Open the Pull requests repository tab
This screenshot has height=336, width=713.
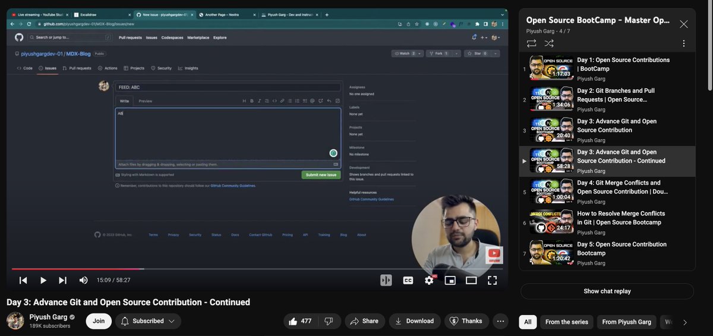tap(77, 68)
